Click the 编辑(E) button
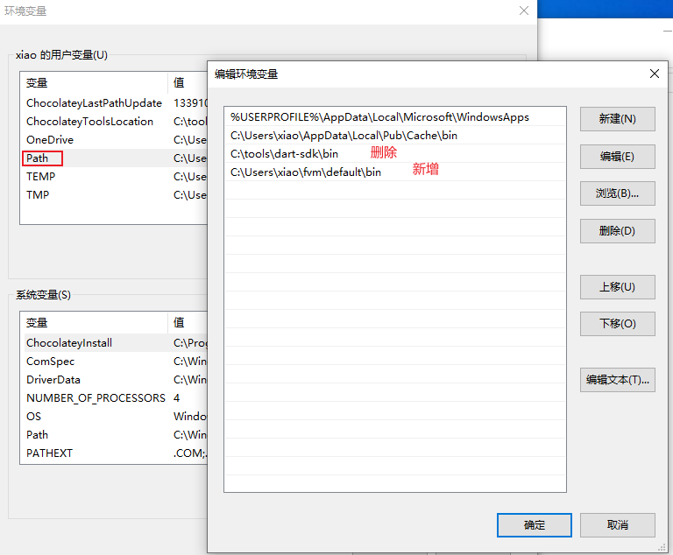 coord(617,157)
